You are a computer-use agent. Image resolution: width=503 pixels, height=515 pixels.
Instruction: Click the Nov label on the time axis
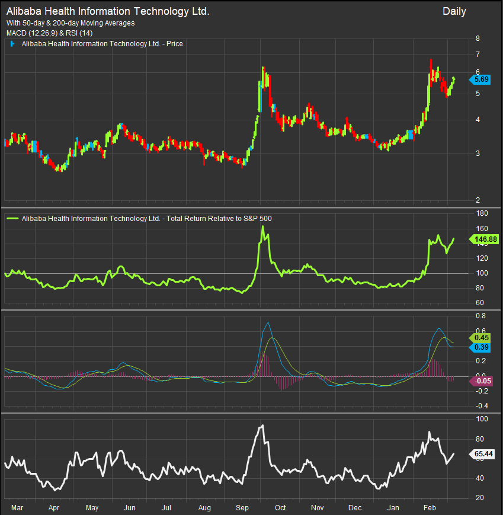[318, 508]
